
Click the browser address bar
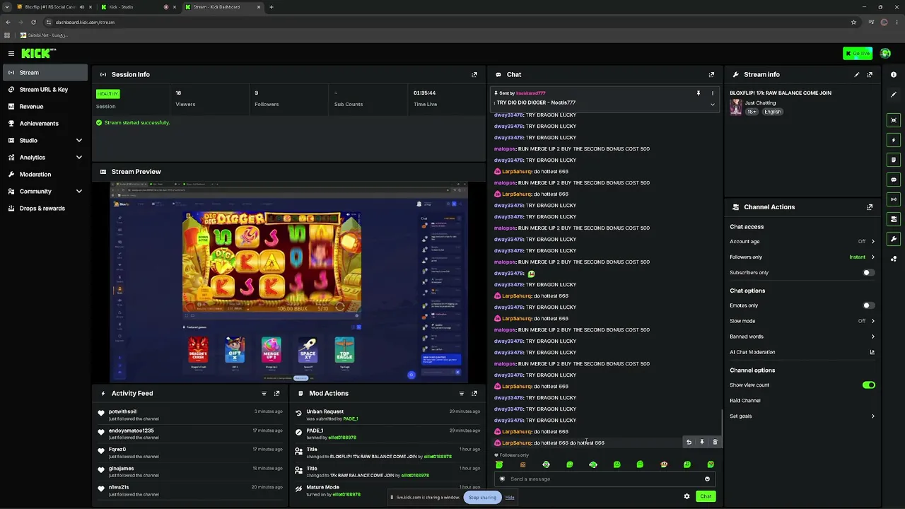click(445, 22)
